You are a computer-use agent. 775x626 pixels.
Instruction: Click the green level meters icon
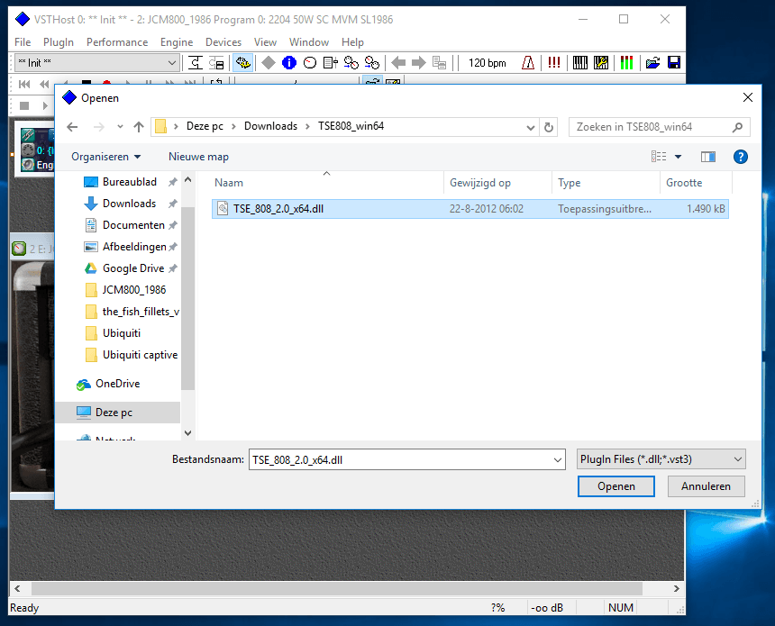click(626, 63)
